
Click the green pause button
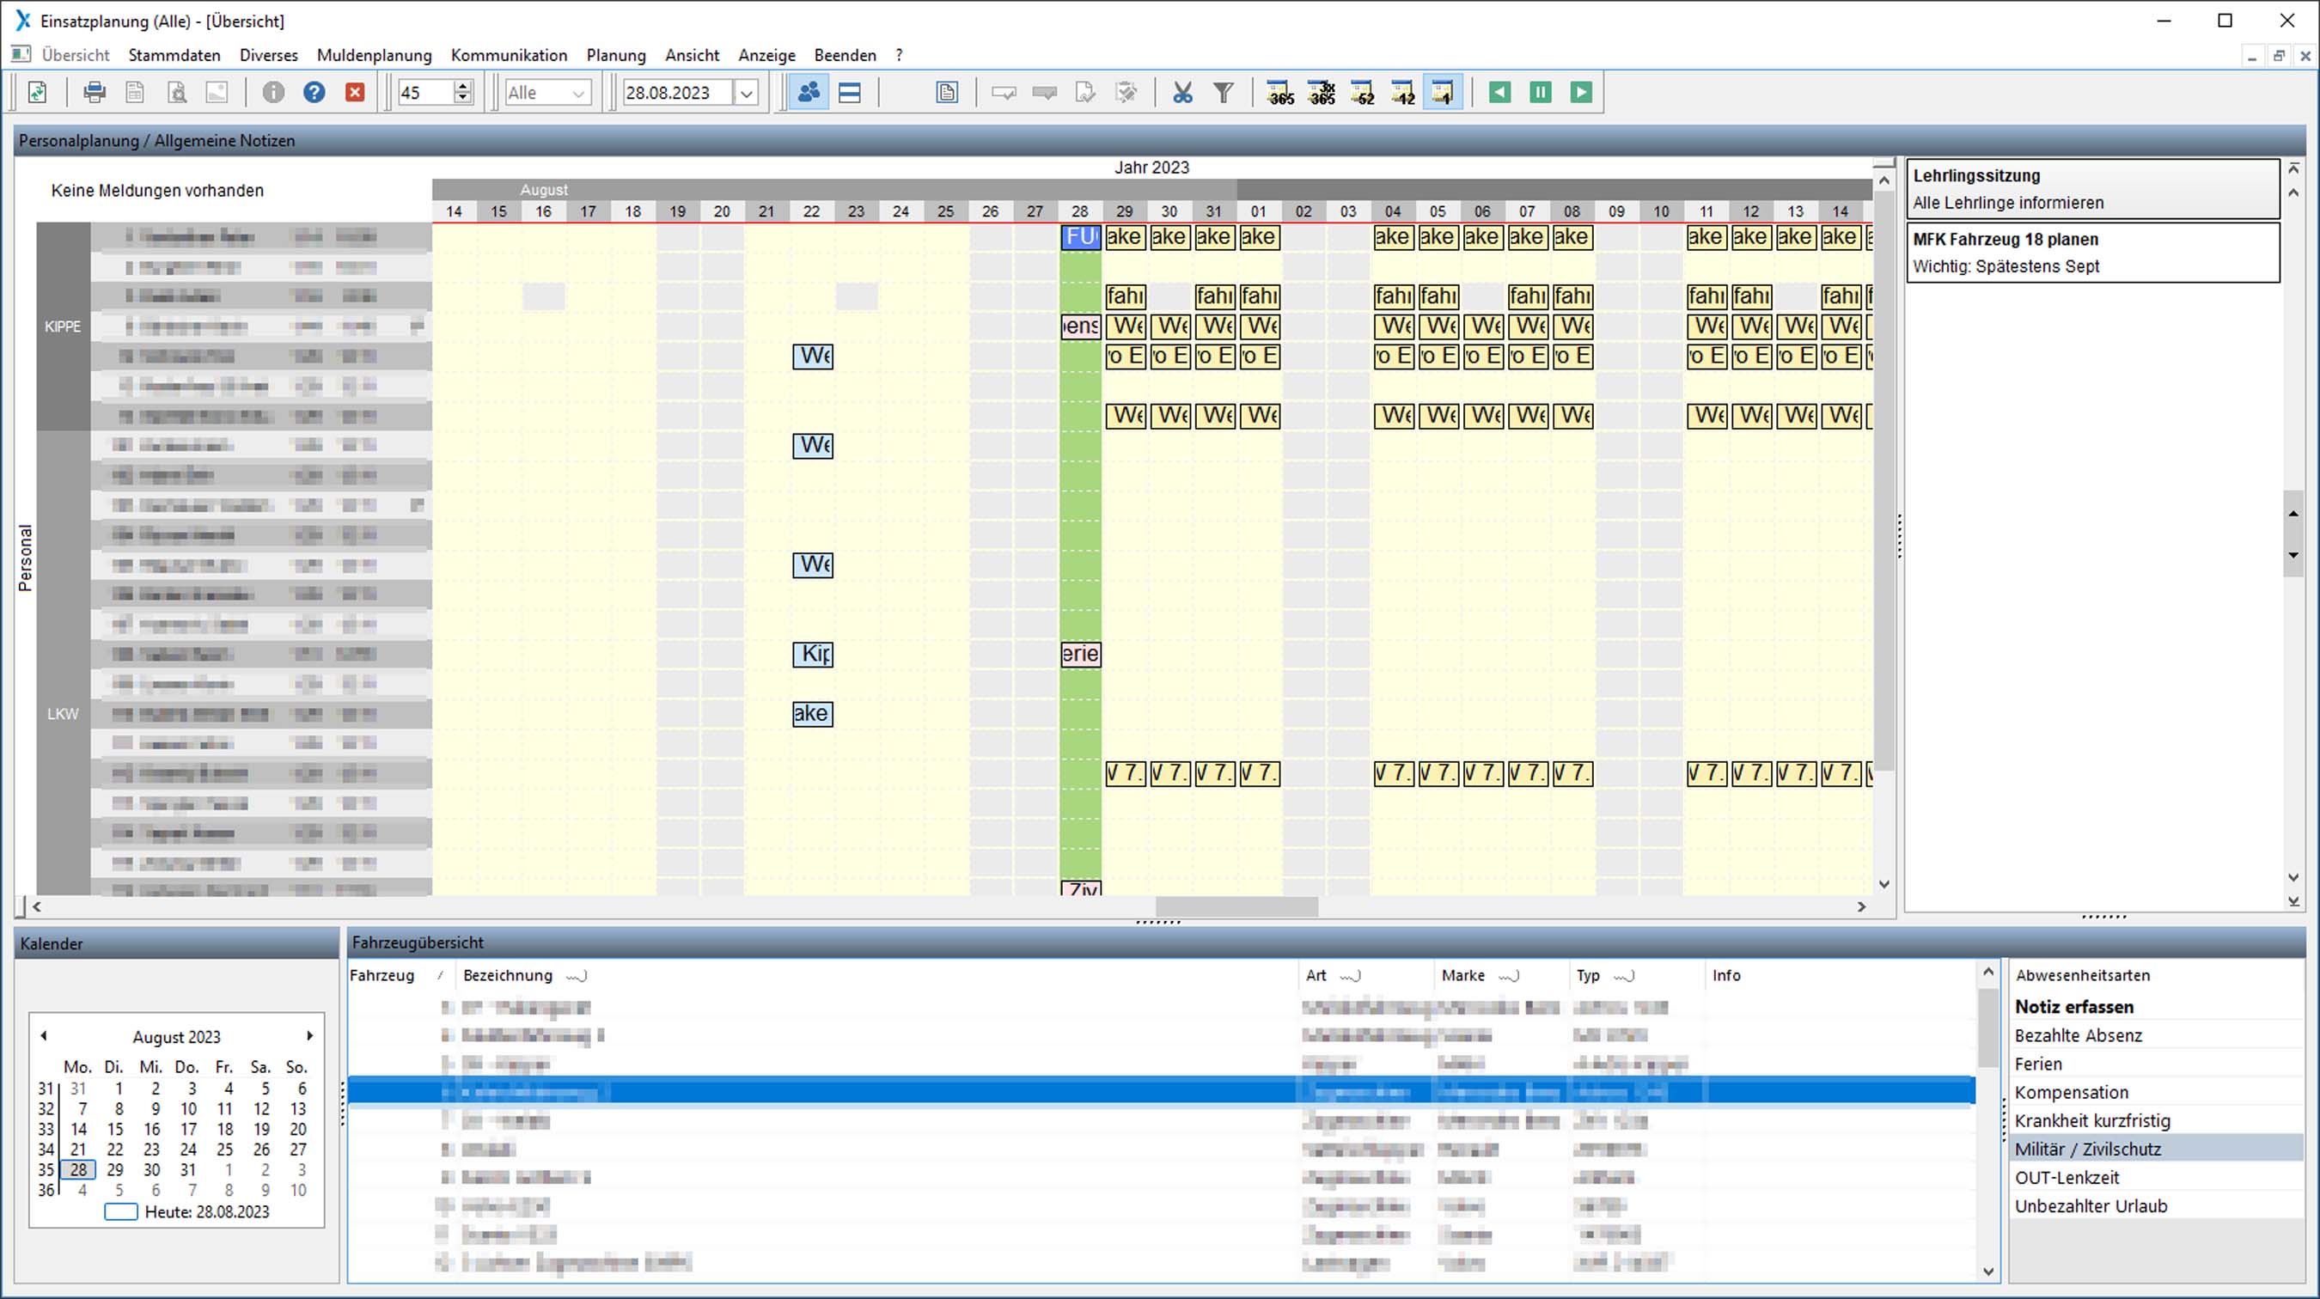click(1540, 92)
